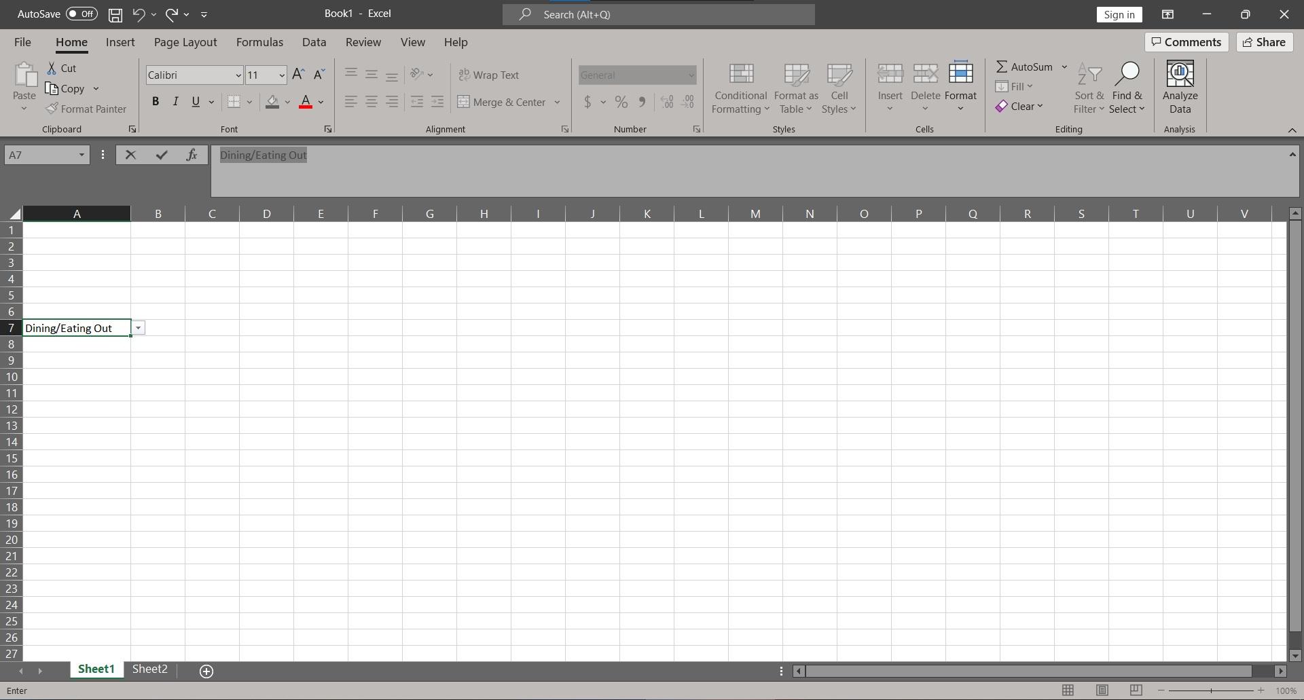Expand the Clear dropdown
Screen dimensions: 1304x700
pos(1040,106)
